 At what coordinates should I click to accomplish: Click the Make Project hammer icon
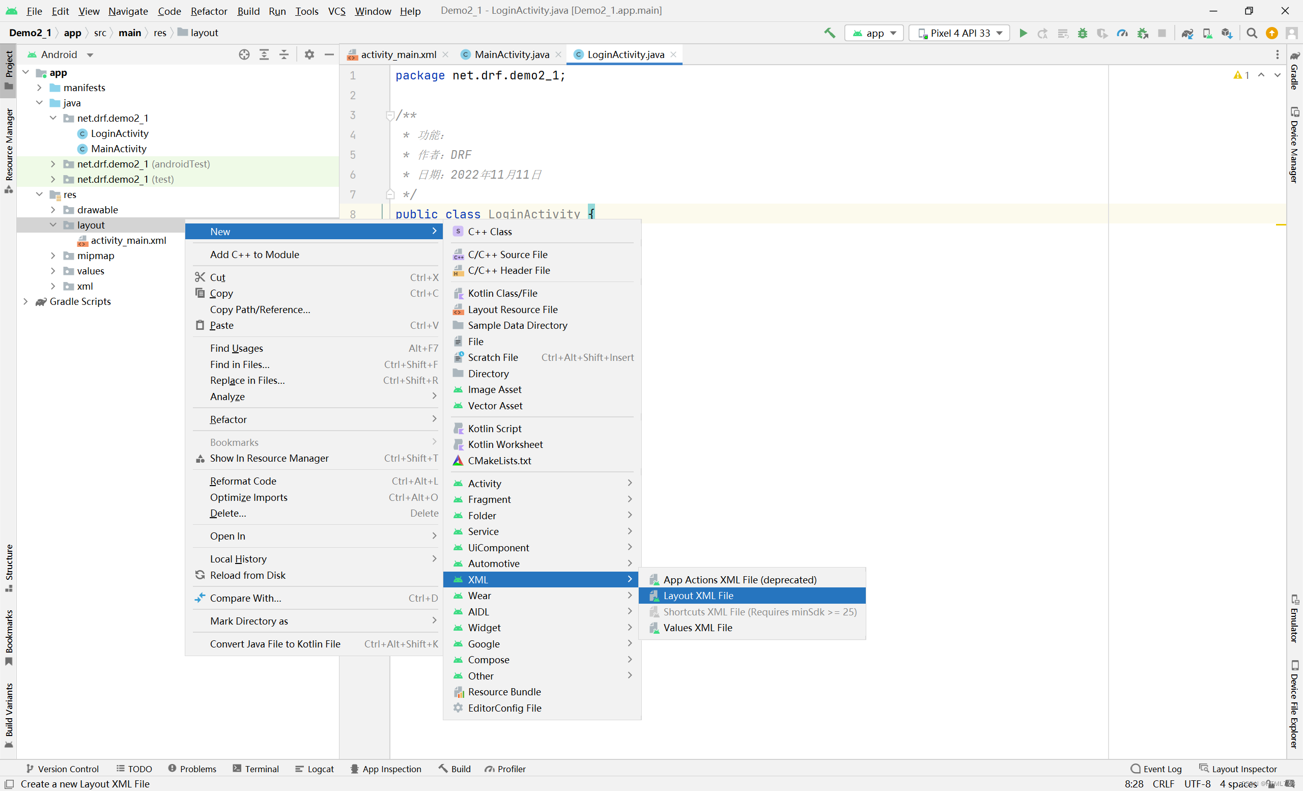(x=830, y=33)
